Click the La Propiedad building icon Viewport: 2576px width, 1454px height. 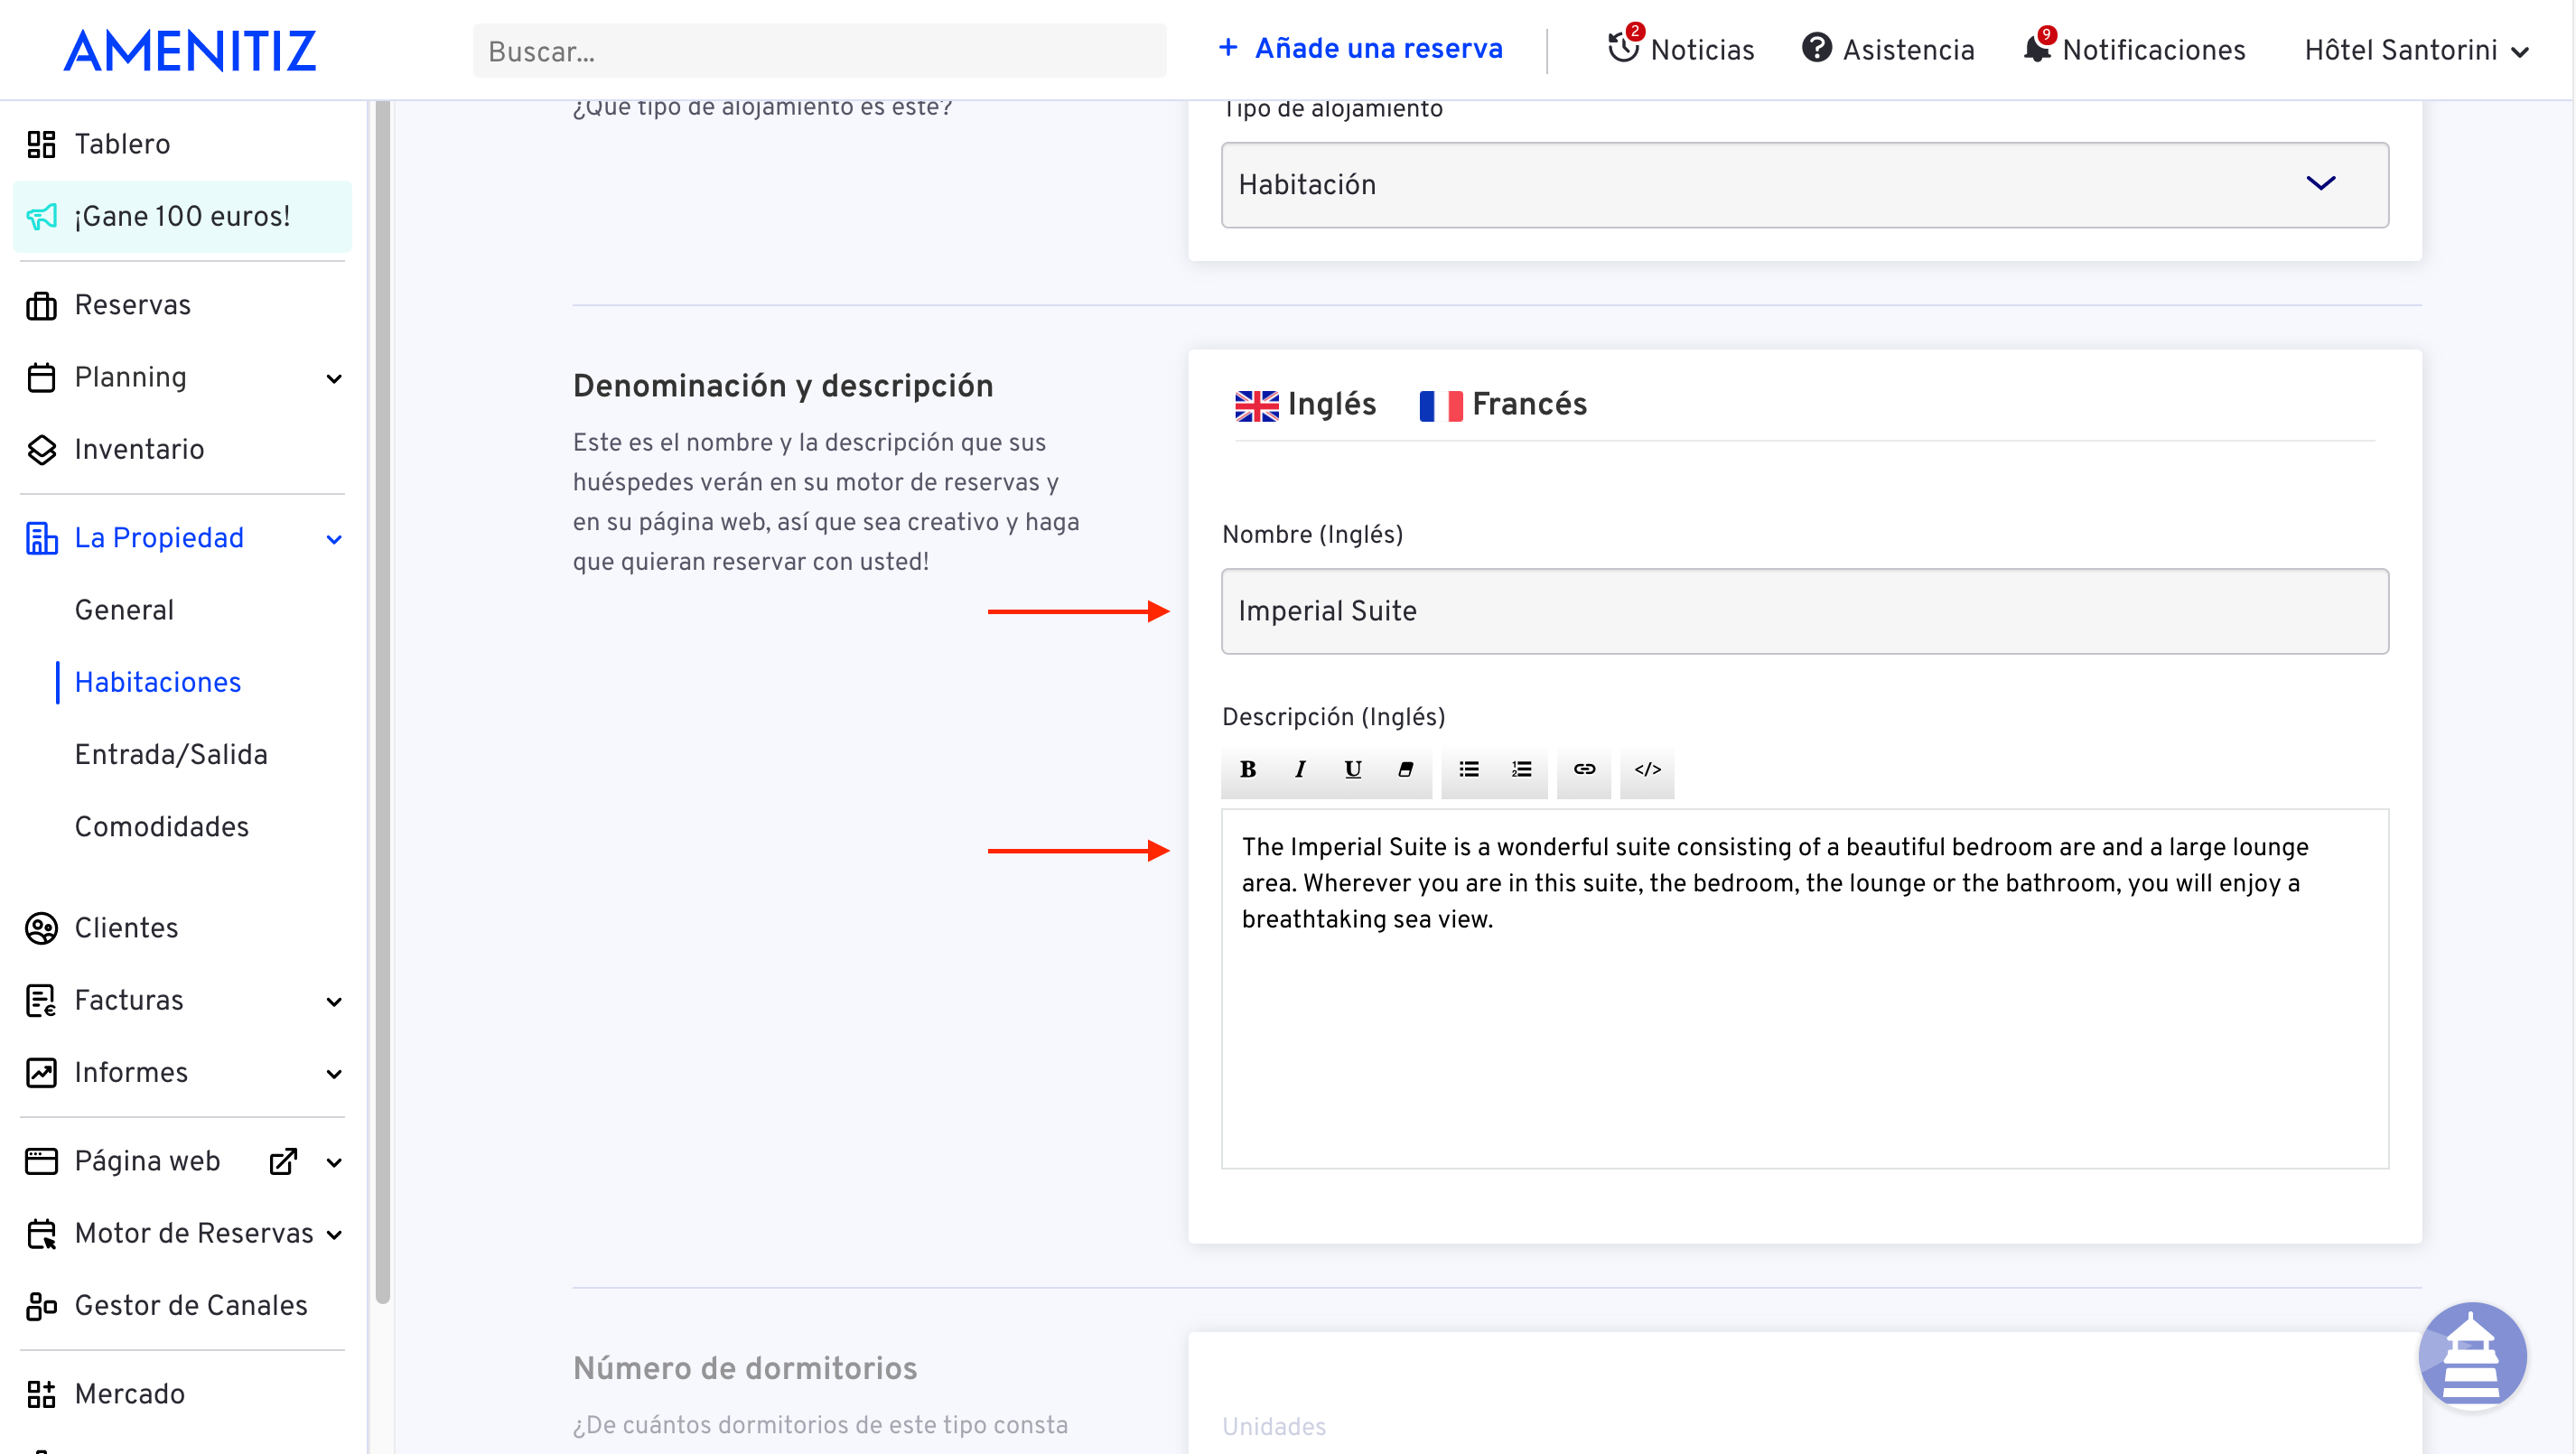[41, 539]
